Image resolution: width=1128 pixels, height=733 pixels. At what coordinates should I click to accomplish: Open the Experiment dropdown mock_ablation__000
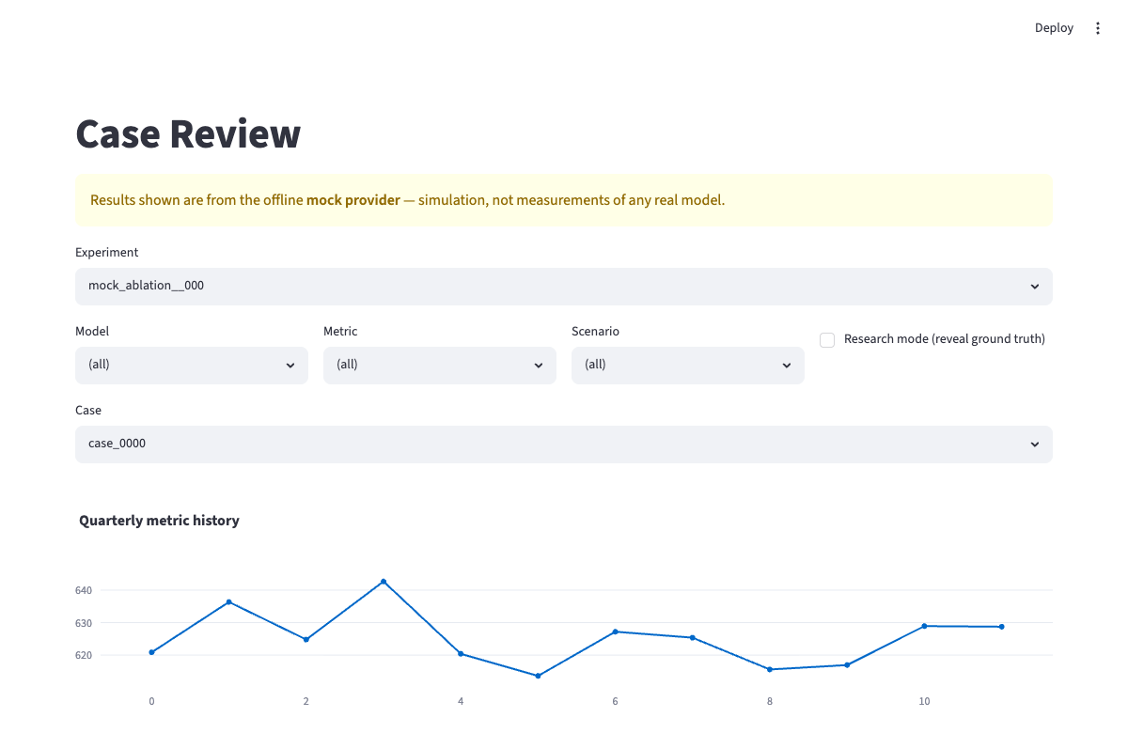click(x=564, y=286)
